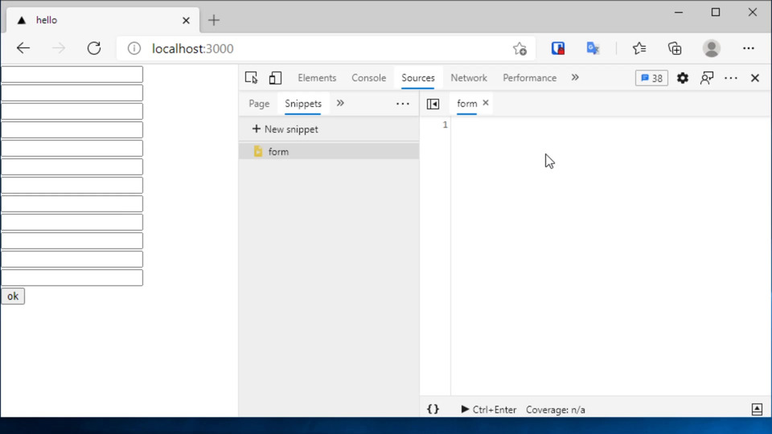This screenshot has width=772, height=434.
Task: Open the DevTools feedback icon
Action: (707, 78)
